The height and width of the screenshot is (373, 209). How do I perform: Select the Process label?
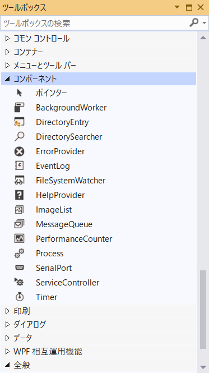50,254
